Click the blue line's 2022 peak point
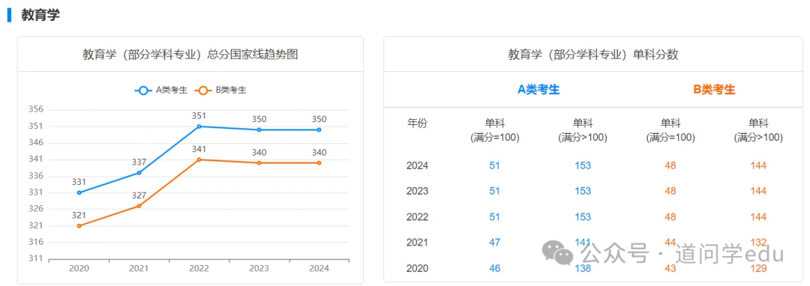 click(199, 127)
